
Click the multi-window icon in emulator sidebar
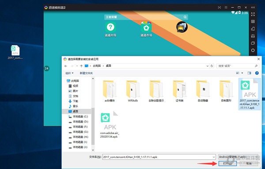[x=253, y=43]
